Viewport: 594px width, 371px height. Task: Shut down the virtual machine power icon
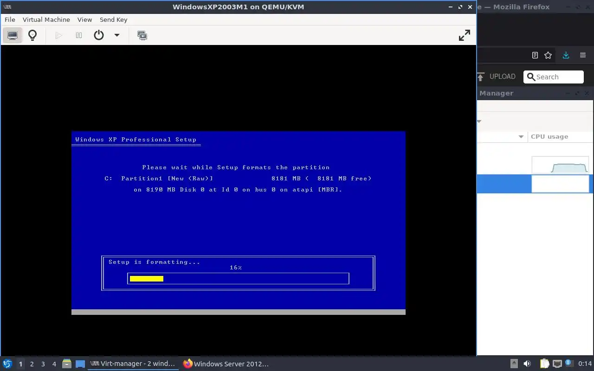click(99, 35)
